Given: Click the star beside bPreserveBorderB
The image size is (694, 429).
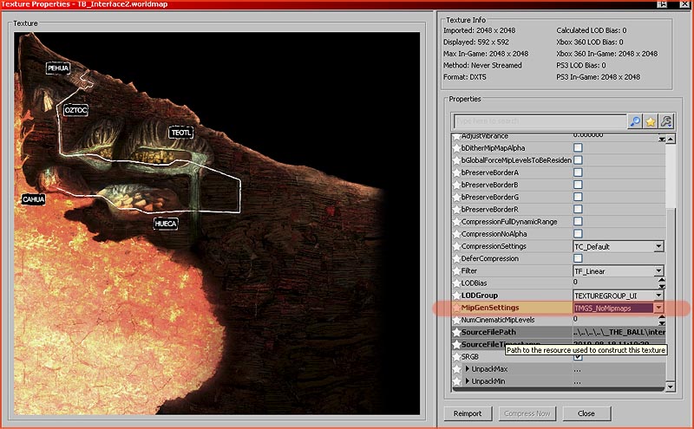Looking at the screenshot, I should [456, 185].
